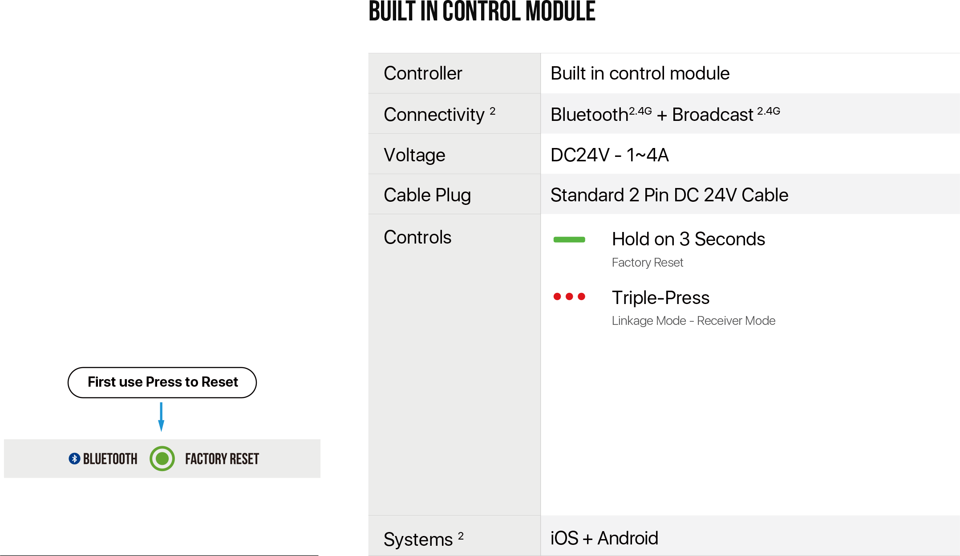Click the blue Bluetooth logo icon
The height and width of the screenshot is (556, 960).
pos(74,459)
